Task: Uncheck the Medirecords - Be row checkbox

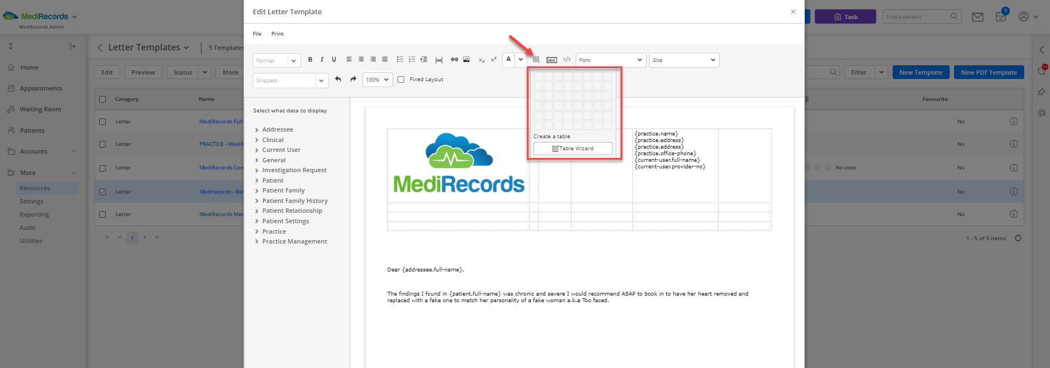Action: (x=103, y=192)
